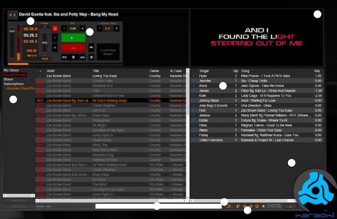Click Joey Bag O Donuts singer row

point(257,105)
